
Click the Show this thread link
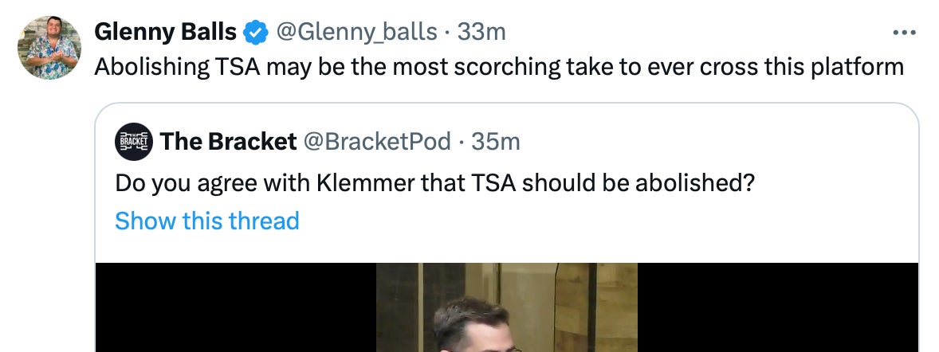[x=207, y=220]
